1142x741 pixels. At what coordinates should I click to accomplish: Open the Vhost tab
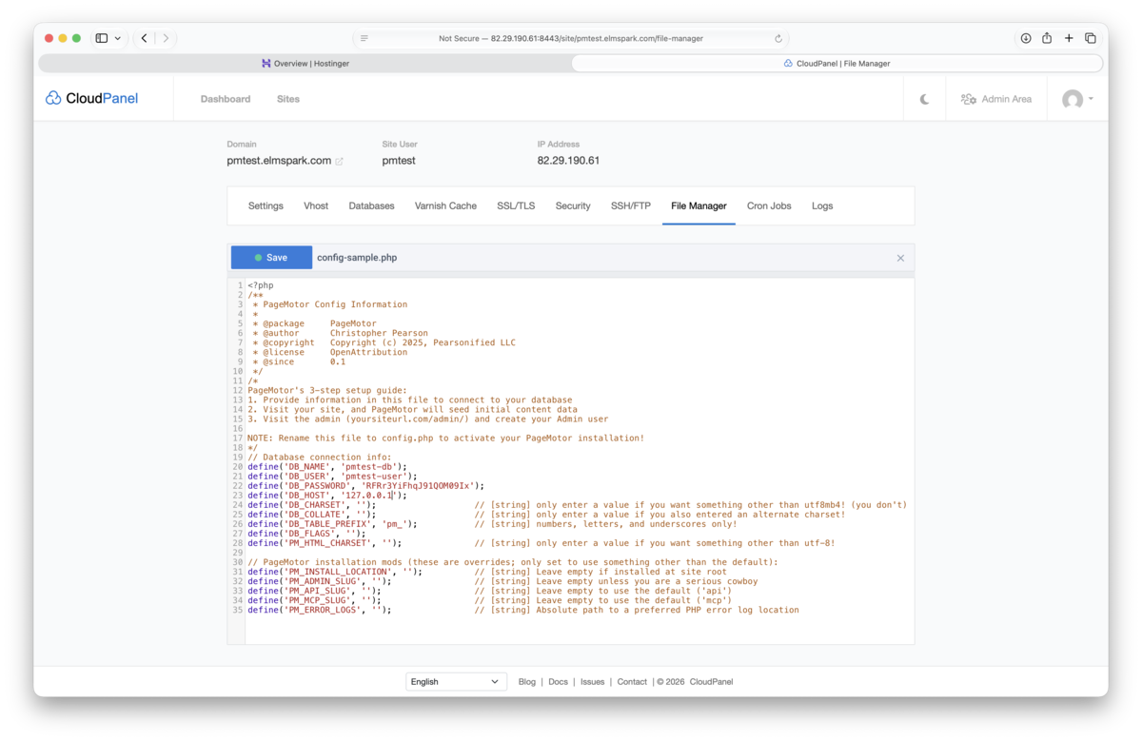click(x=316, y=205)
